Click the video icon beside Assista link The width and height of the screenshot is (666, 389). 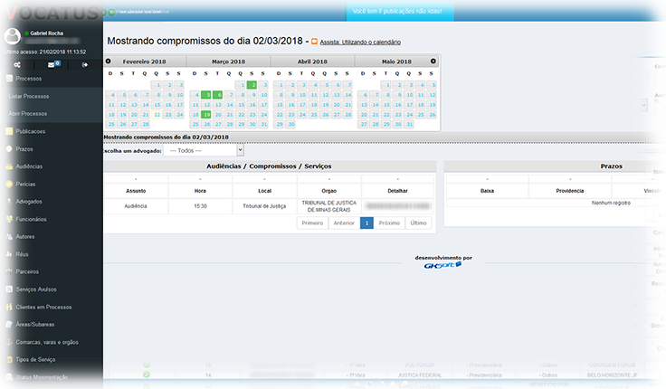click(314, 42)
